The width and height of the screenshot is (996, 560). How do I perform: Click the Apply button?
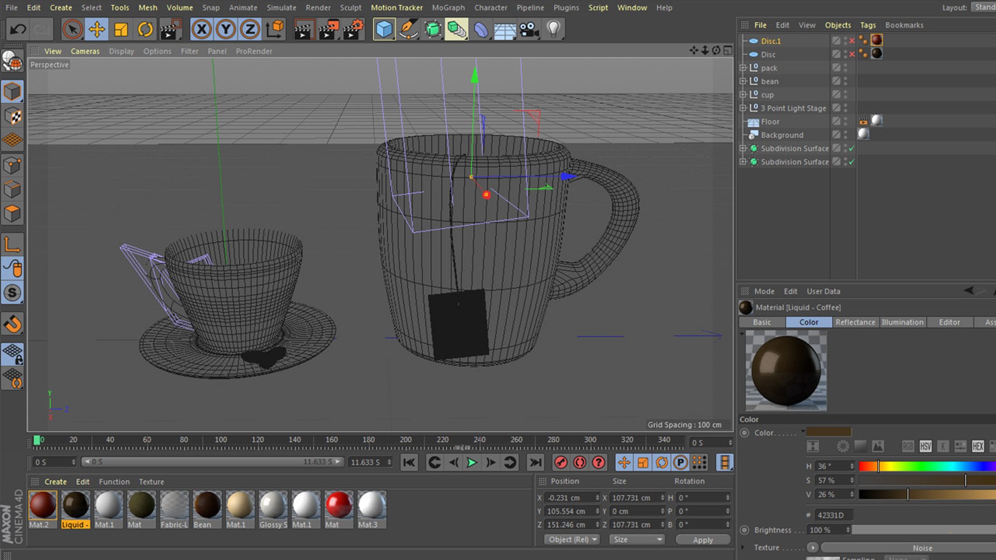point(703,540)
